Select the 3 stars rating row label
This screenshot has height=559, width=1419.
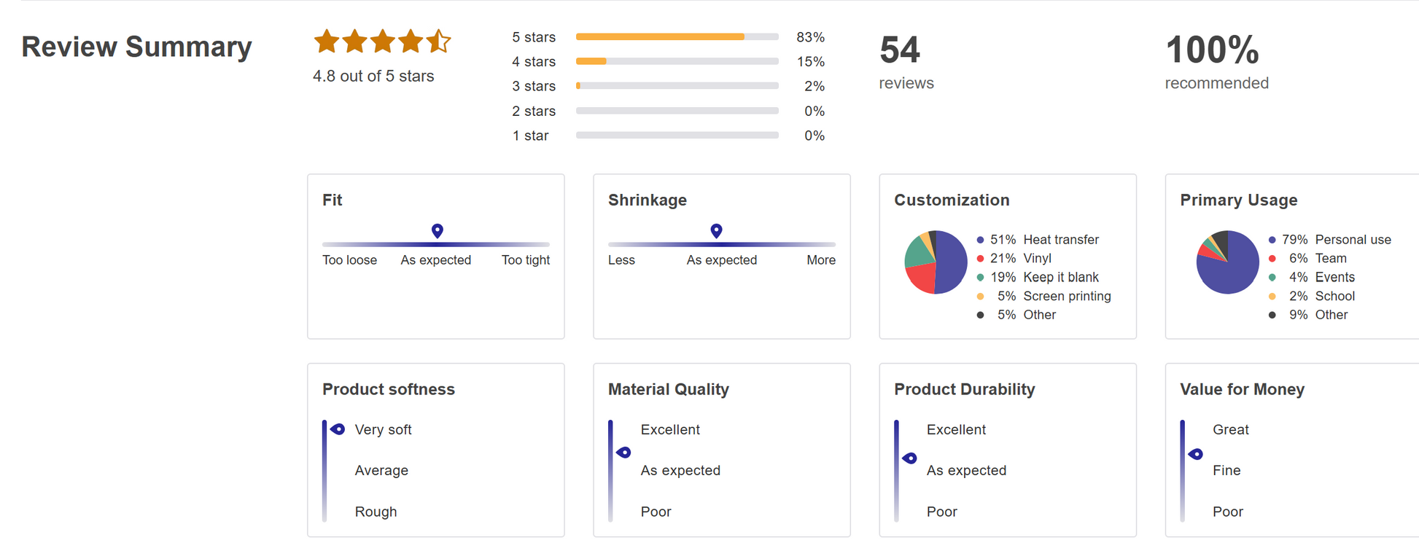(534, 86)
